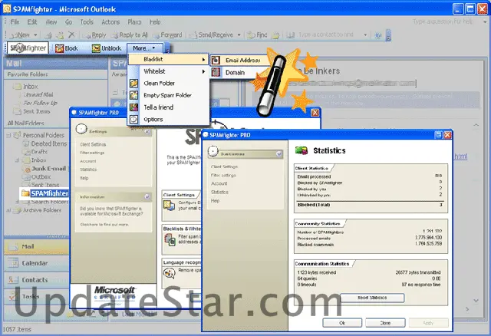Switch to the Calendar navigation pane
Viewport: 491px width, 336px height.
36,263
